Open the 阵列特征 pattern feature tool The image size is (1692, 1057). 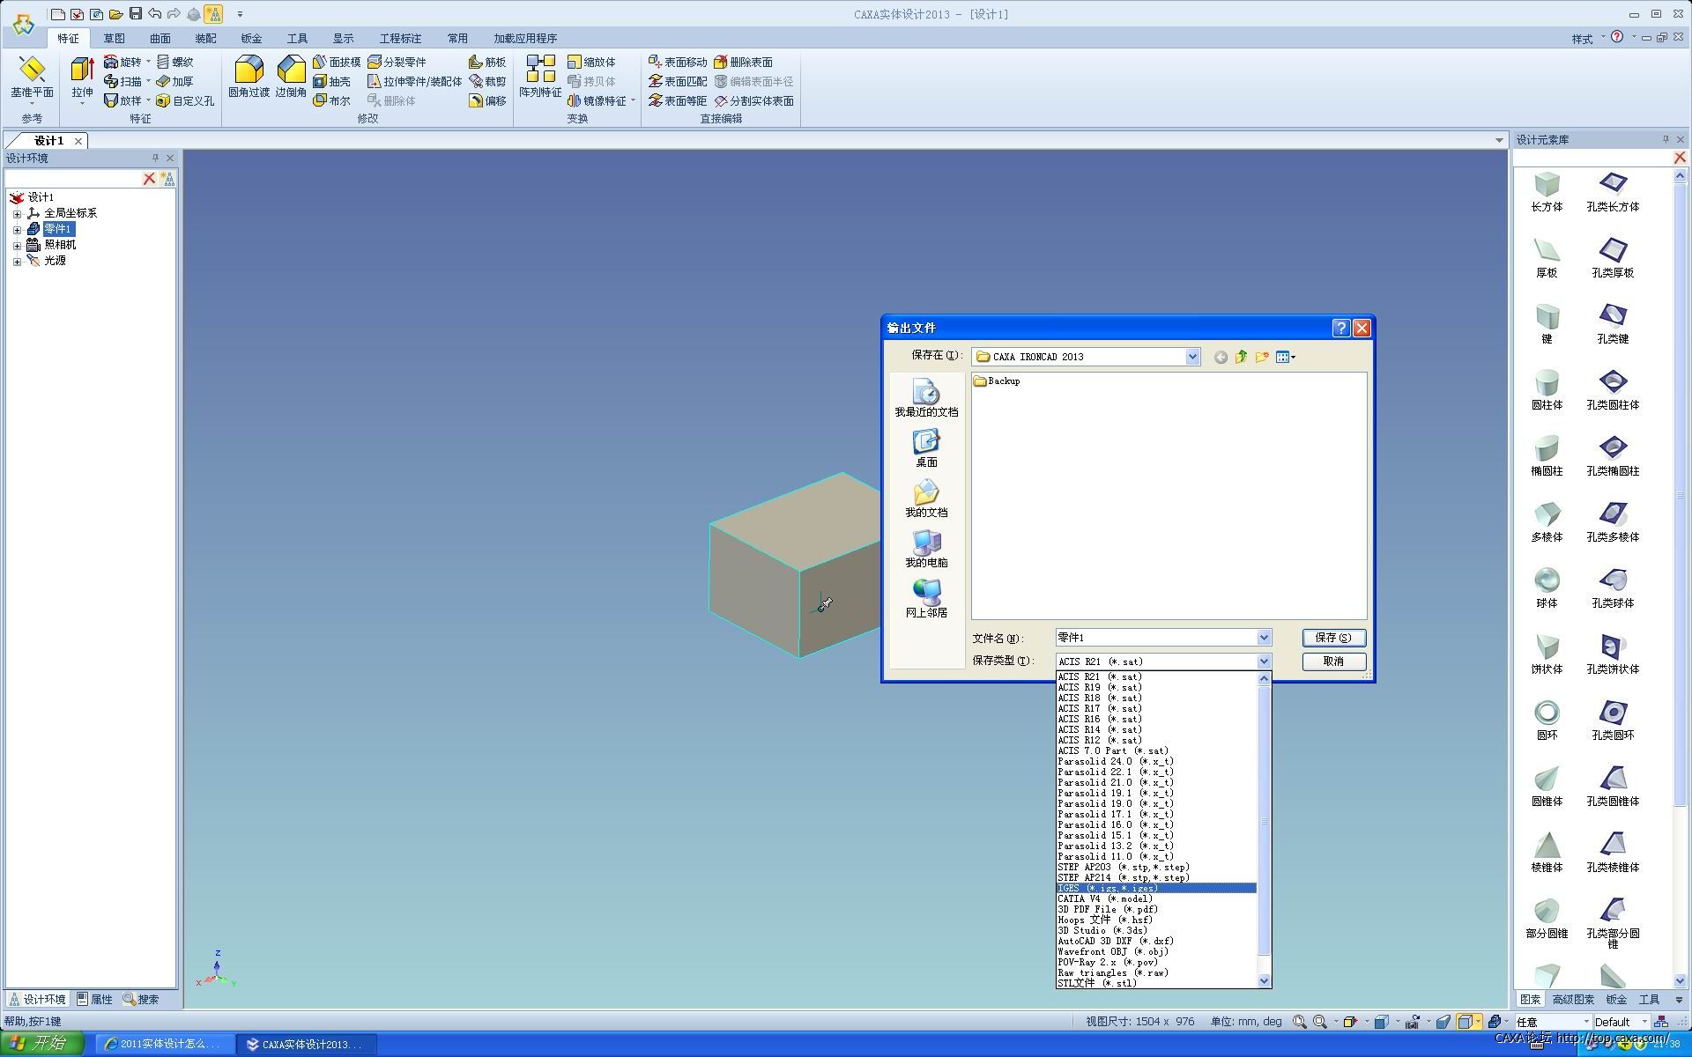pos(540,78)
